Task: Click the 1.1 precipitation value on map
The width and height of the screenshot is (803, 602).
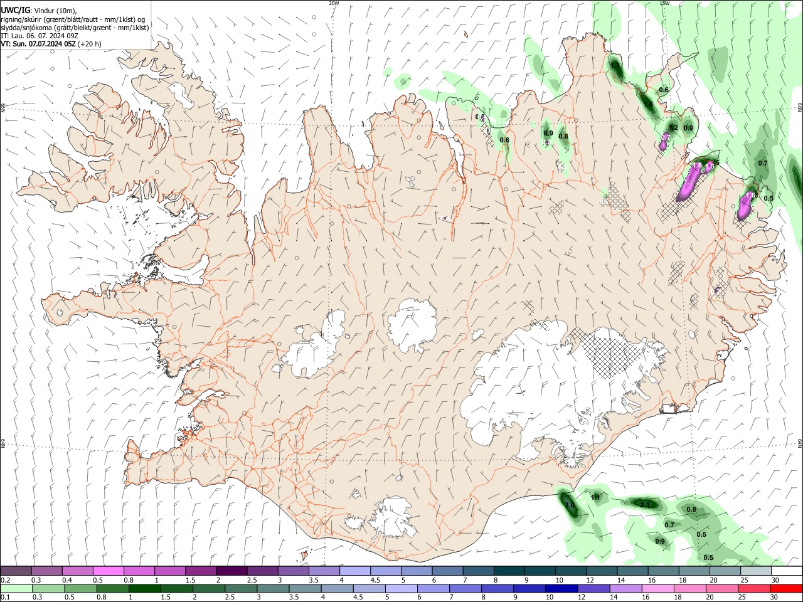Action: [x=596, y=497]
